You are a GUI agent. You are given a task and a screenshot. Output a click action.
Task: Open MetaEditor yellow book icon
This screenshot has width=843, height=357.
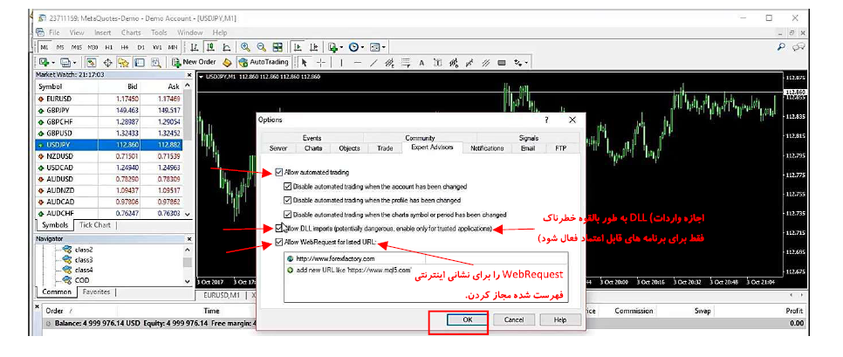click(228, 62)
